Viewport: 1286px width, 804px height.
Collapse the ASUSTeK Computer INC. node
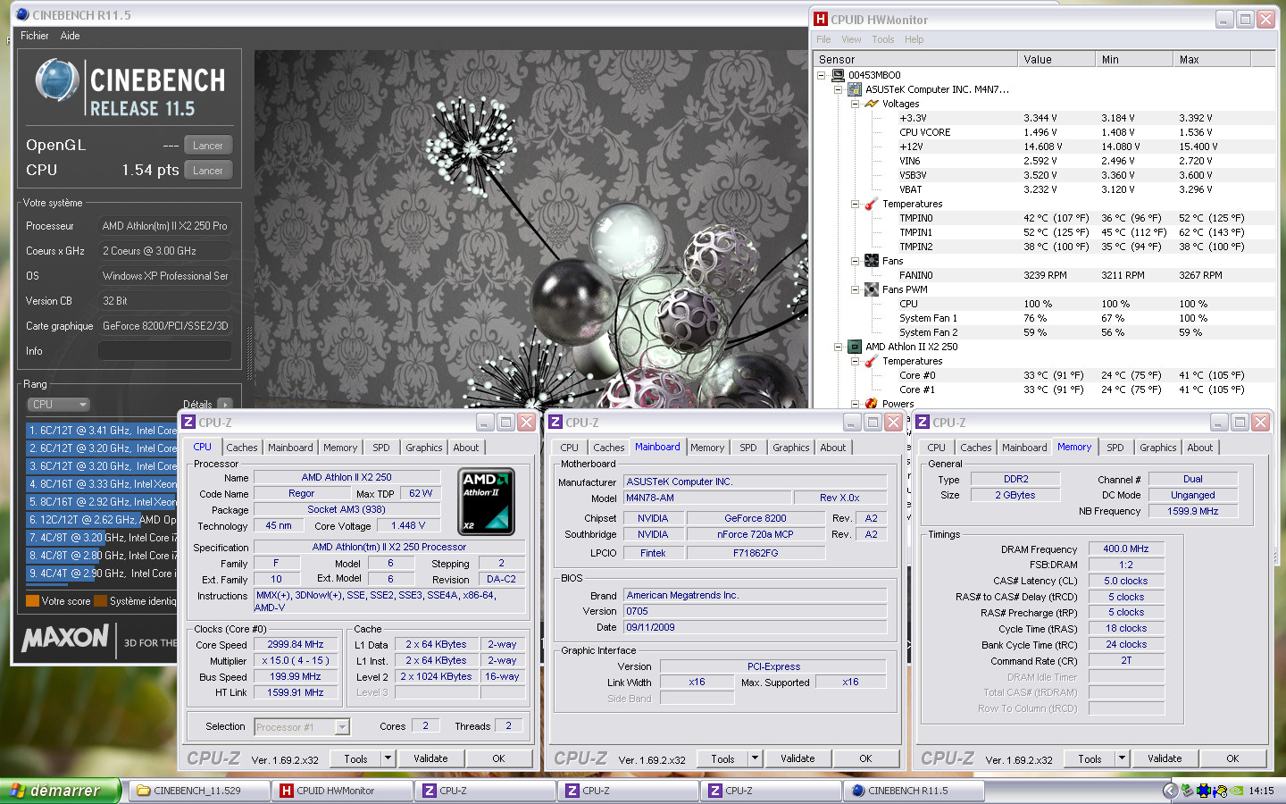pos(838,89)
